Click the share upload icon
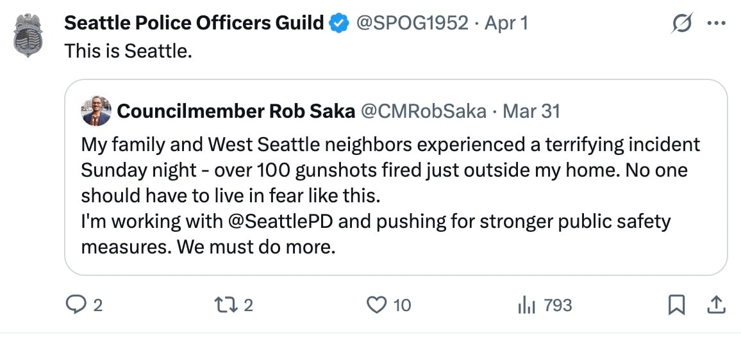The image size is (741, 338). click(716, 305)
